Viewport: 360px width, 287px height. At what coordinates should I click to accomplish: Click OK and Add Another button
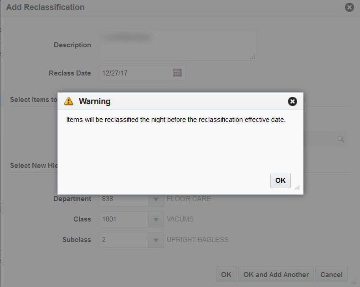[276, 274]
